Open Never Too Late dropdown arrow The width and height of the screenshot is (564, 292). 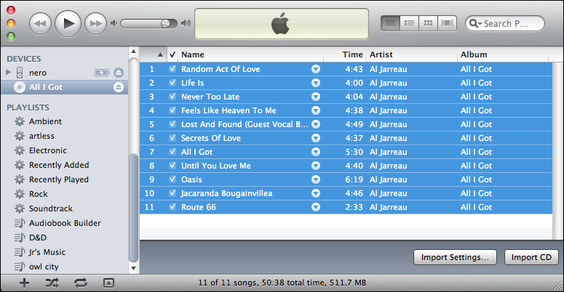(x=316, y=97)
